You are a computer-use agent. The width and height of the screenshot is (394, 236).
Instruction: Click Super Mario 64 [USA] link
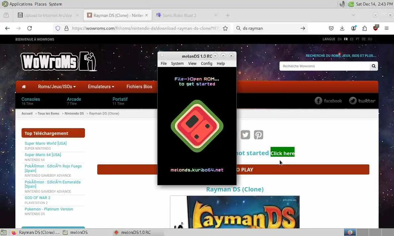(x=43, y=155)
